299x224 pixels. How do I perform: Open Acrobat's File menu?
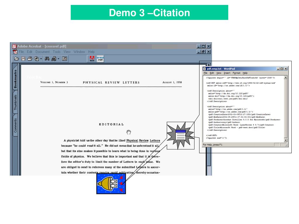(21, 52)
